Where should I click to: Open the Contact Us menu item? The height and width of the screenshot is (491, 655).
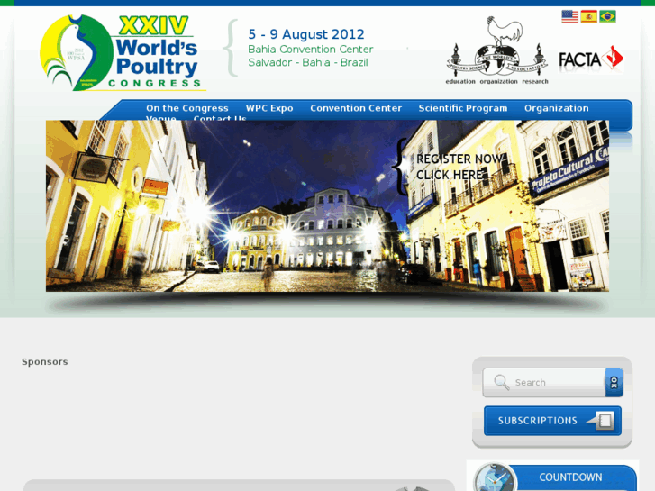click(x=220, y=118)
